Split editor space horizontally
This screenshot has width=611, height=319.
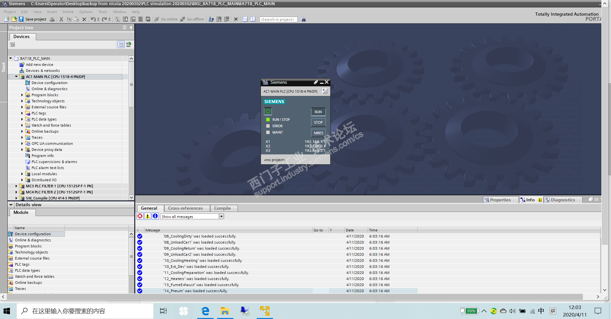point(245,19)
